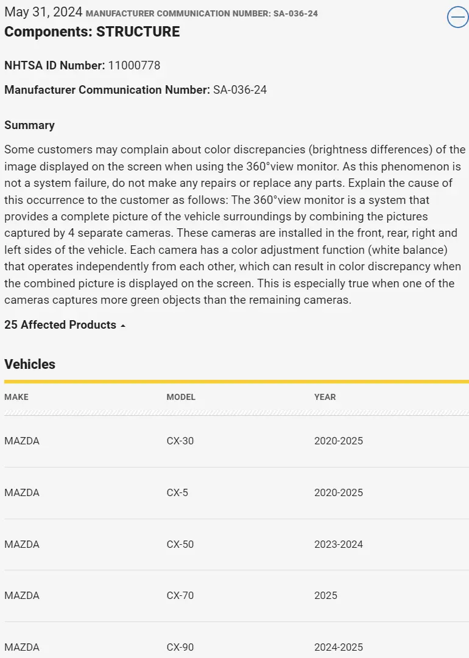Select the CX-90 model cell

tap(180, 647)
